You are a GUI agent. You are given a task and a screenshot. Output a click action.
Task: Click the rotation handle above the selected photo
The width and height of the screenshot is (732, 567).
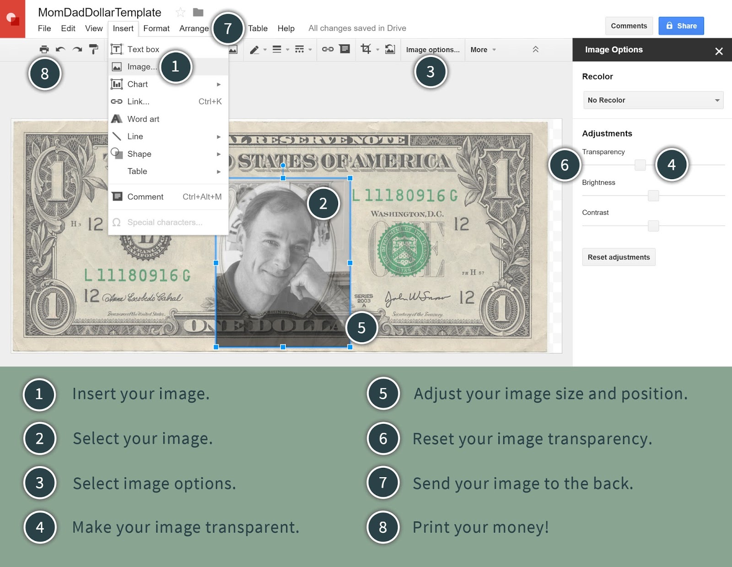point(283,165)
